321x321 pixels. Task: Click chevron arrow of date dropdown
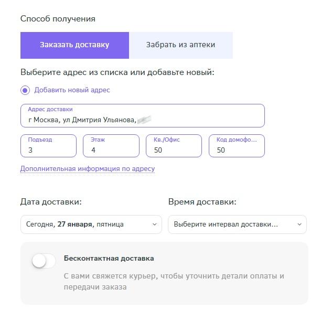[155, 224]
